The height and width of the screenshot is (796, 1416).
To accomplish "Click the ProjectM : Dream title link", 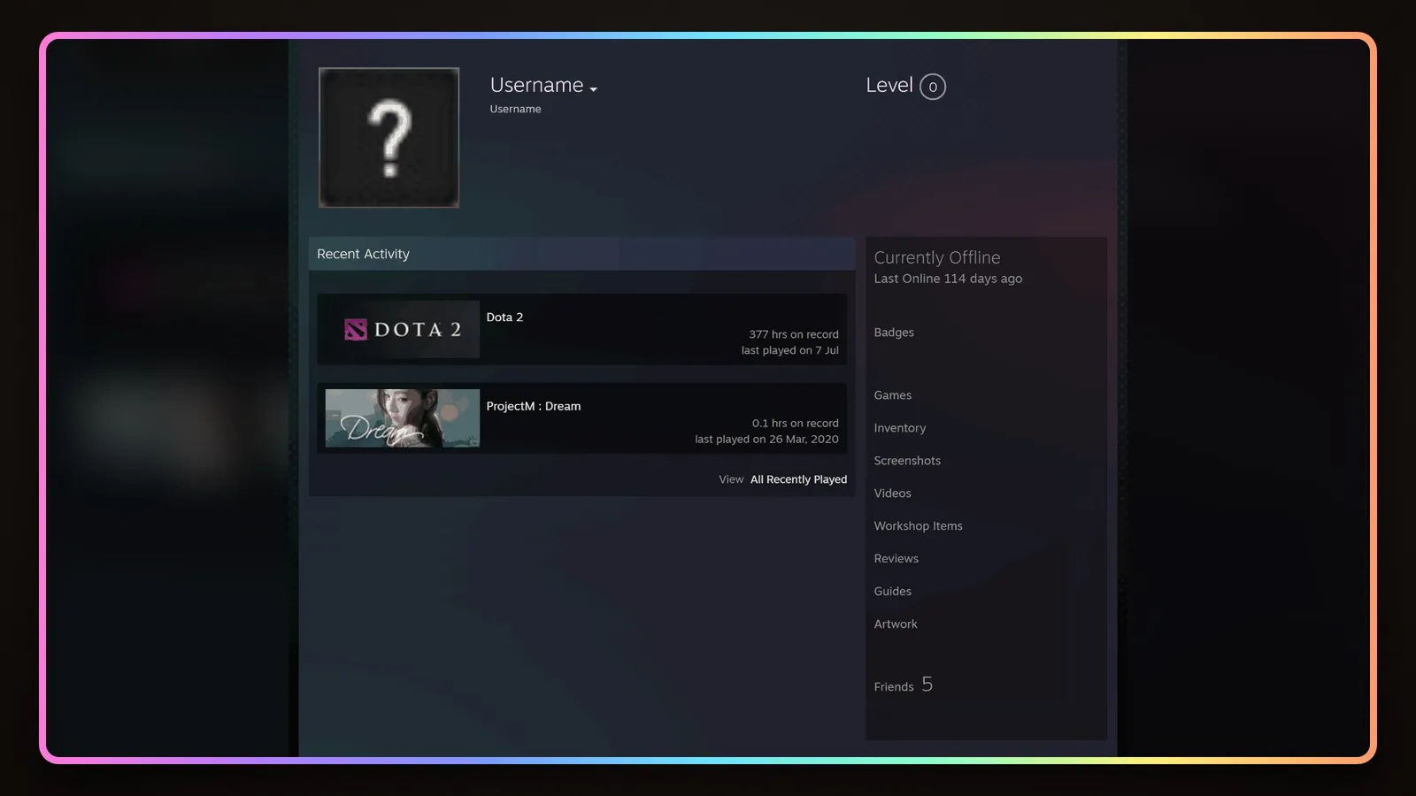I will pyautogui.click(x=534, y=406).
